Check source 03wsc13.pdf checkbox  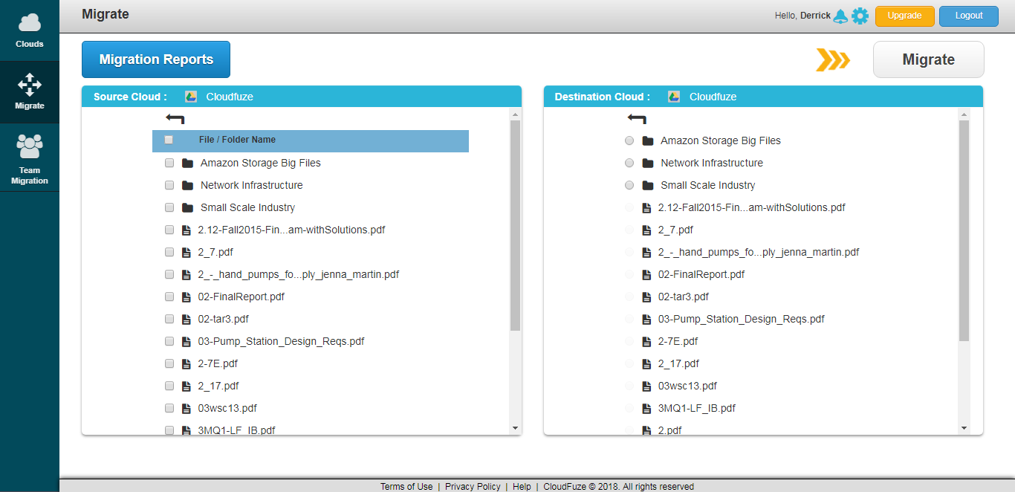click(169, 408)
